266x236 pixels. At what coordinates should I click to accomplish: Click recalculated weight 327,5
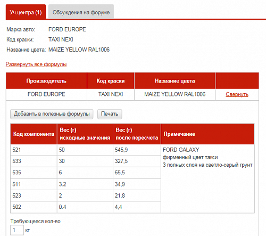click(x=121, y=161)
